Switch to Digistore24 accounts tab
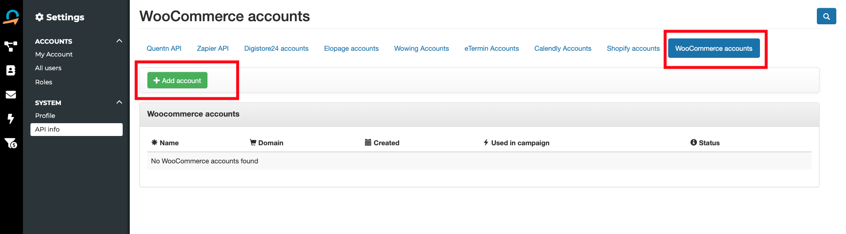Image resolution: width=846 pixels, height=234 pixels. click(276, 48)
